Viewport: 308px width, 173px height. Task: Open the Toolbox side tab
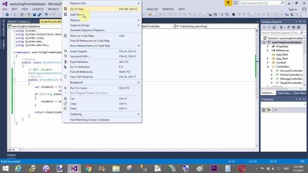pos(3,44)
